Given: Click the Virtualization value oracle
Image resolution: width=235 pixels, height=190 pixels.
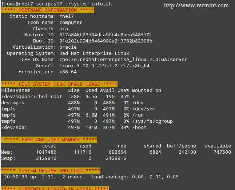Looking at the screenshot, I should [68, 47].
